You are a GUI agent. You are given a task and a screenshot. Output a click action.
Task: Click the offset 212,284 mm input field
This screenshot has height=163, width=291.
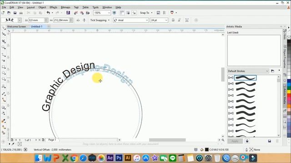pos(61,20)
